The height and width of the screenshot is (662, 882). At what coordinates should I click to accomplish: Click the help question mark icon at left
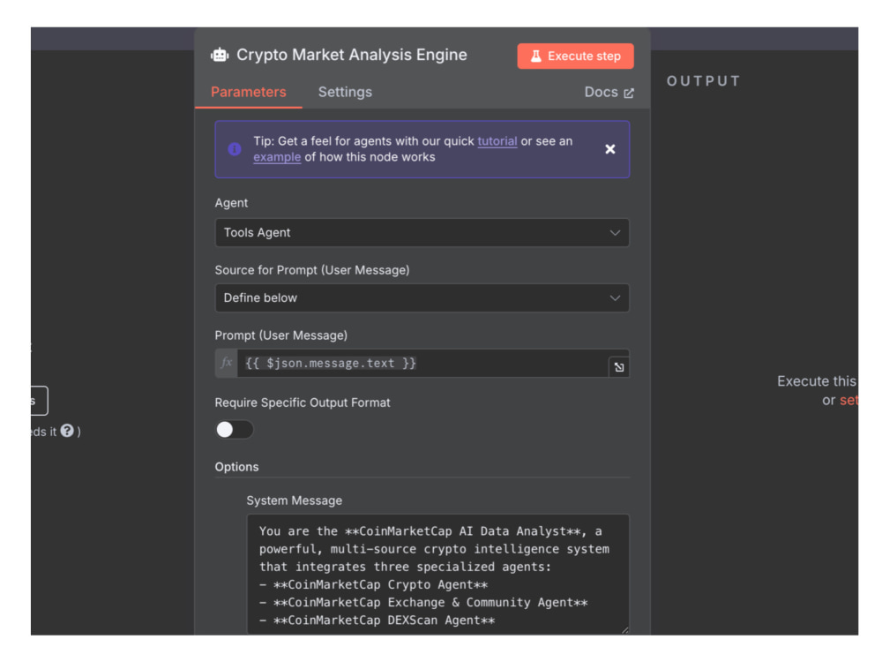point(67,431)
